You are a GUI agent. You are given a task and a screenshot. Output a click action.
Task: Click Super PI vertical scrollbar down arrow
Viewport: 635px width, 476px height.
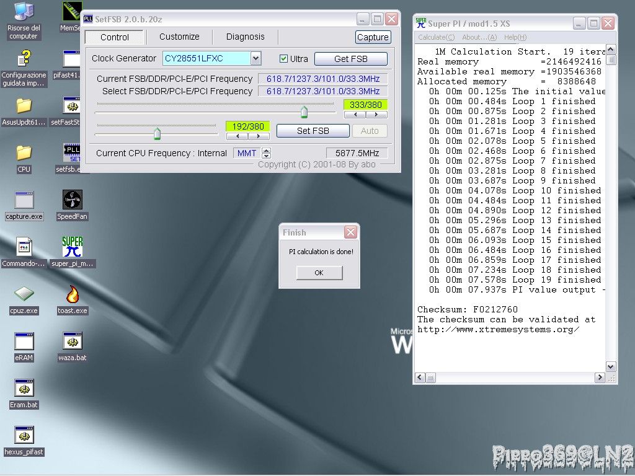click(x=611, y=367)
